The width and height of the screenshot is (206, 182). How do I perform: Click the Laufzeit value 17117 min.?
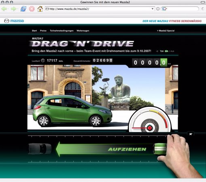tap(55, 61)
